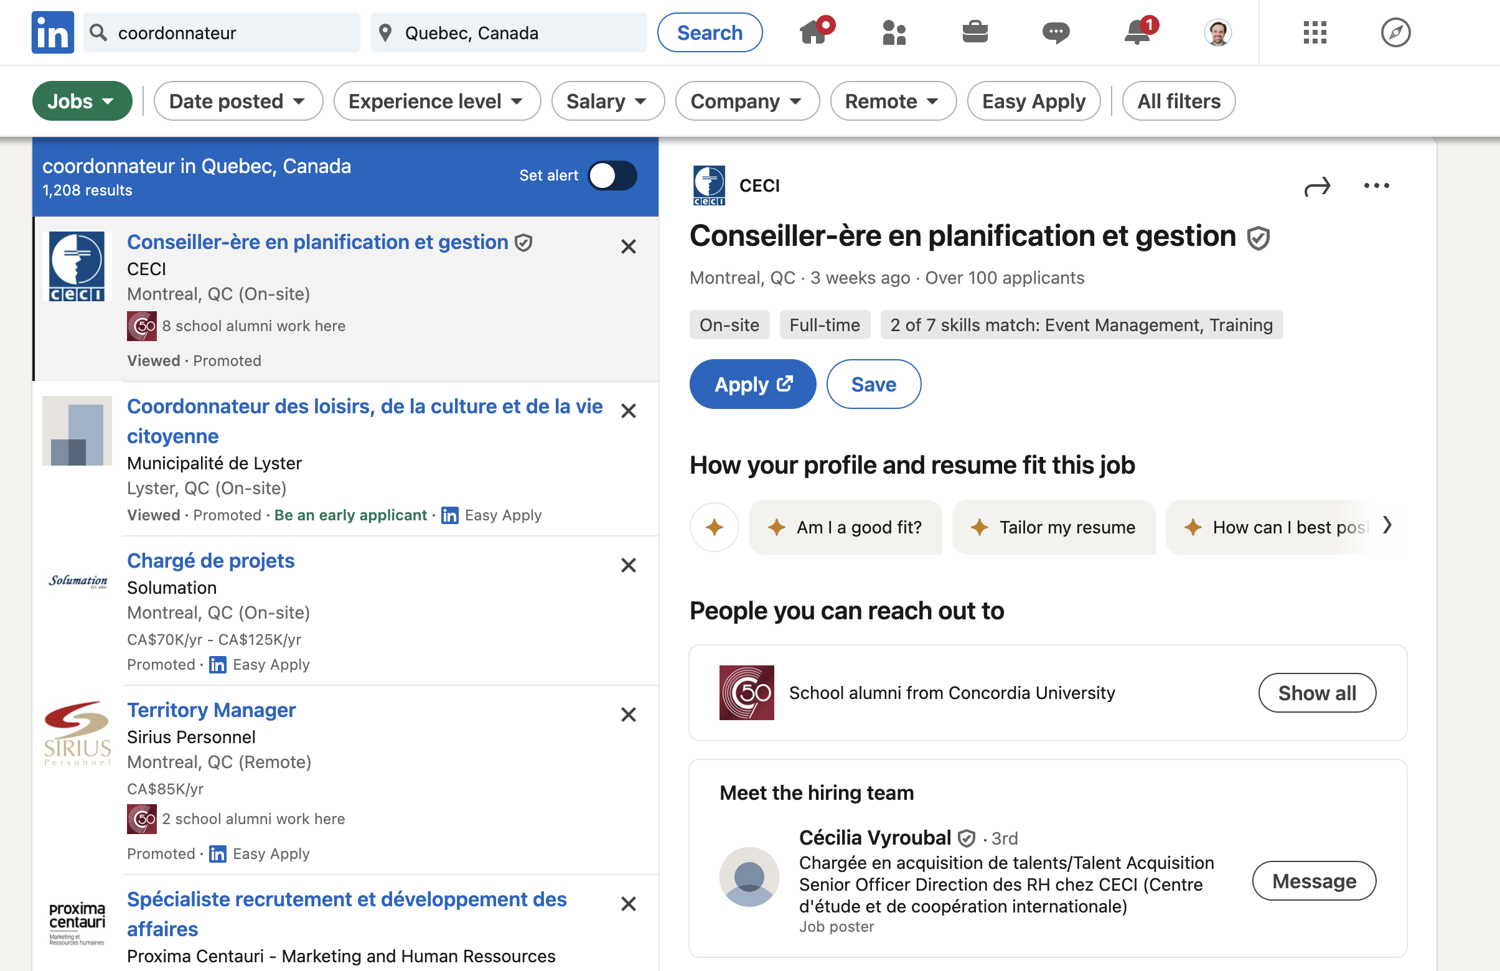
Task: Apply to the CECI job
Action: click(752, 384)
